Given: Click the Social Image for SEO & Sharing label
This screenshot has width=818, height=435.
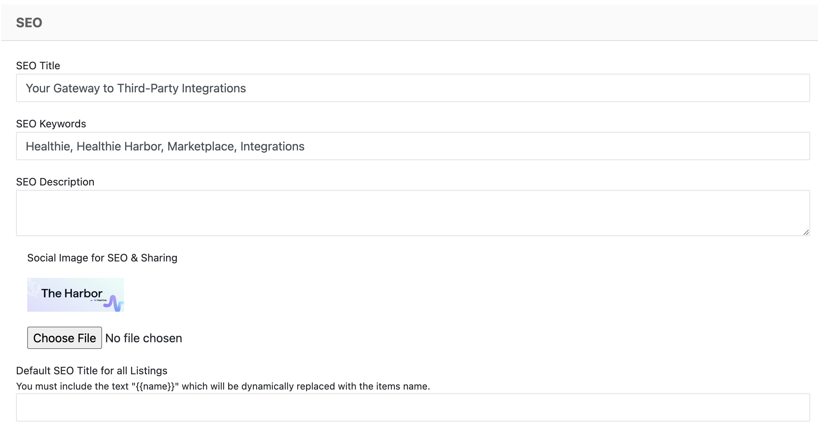Looking at the screenshot, I should pyautogui.click(x=102, y=258).
